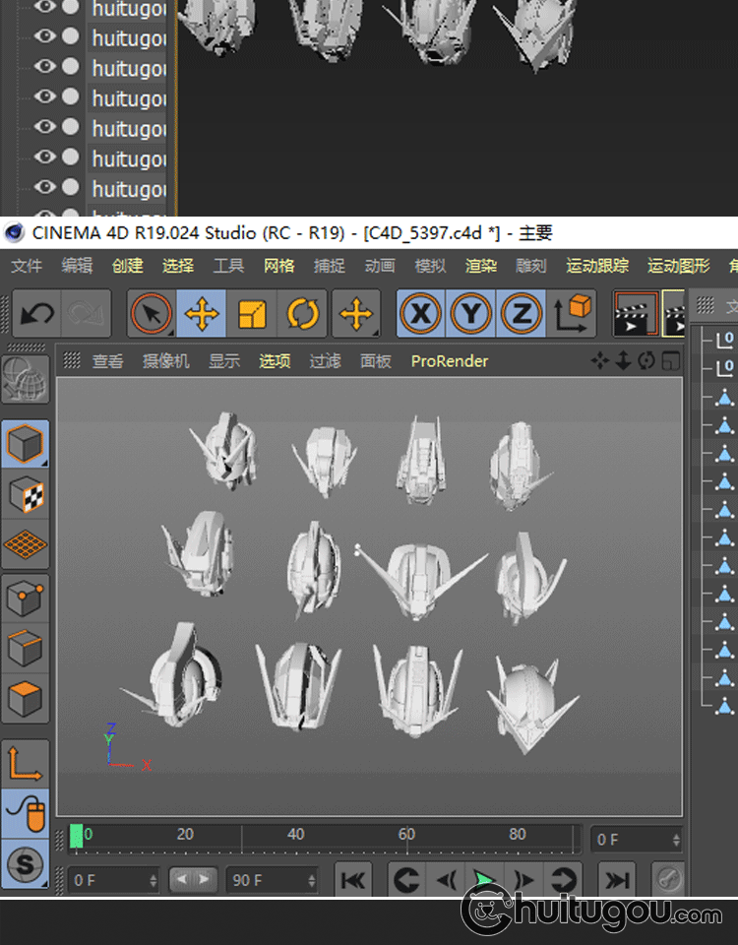Open the 文件 (File) menu
This screenshot has width=738, height=945.
[27, 266]
